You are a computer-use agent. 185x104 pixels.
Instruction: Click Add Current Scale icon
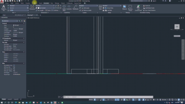(138, 8)
